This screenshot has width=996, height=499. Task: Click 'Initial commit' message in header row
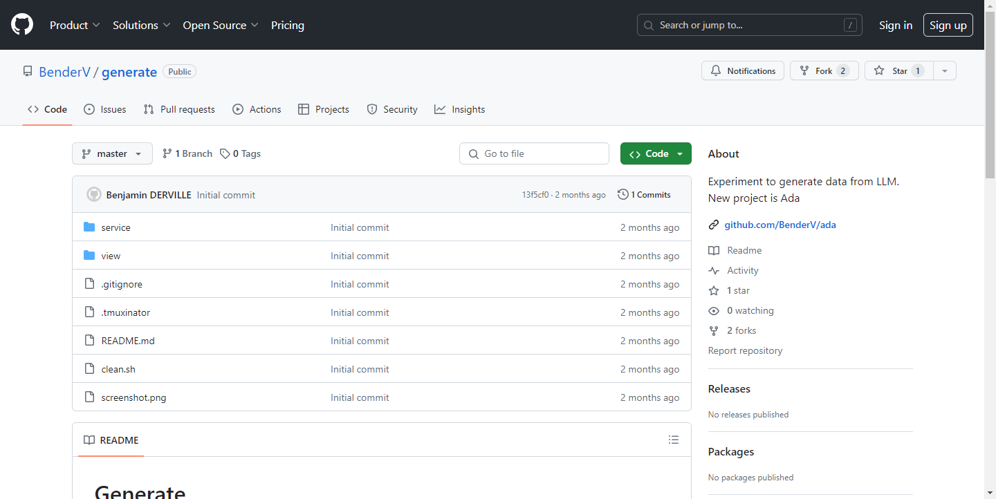point(226,195)
